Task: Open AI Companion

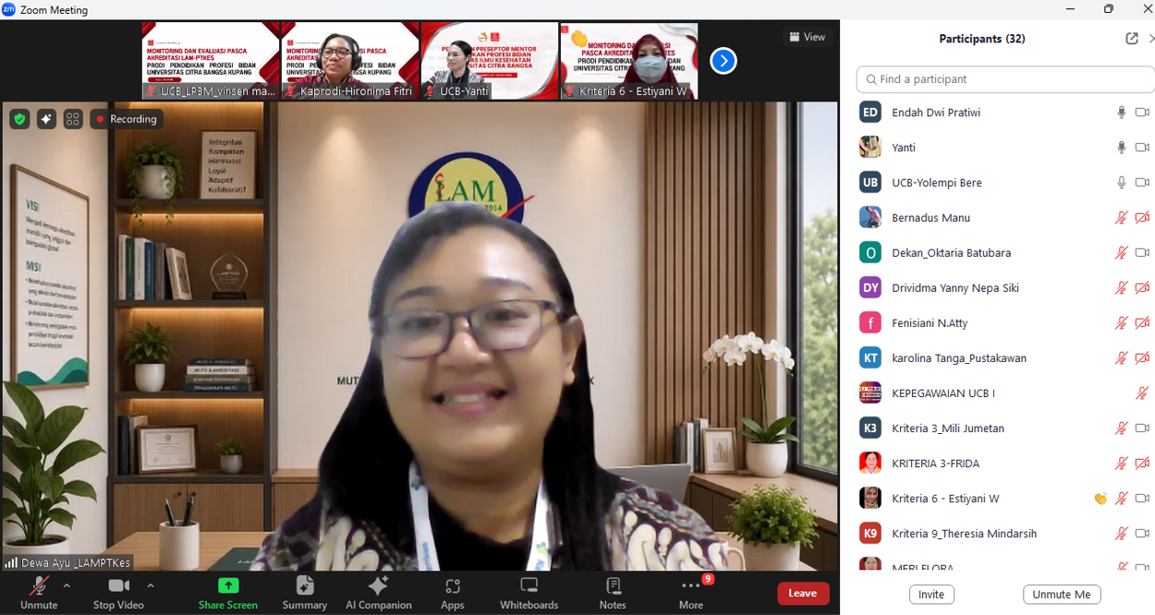Action: coord(379,593)
